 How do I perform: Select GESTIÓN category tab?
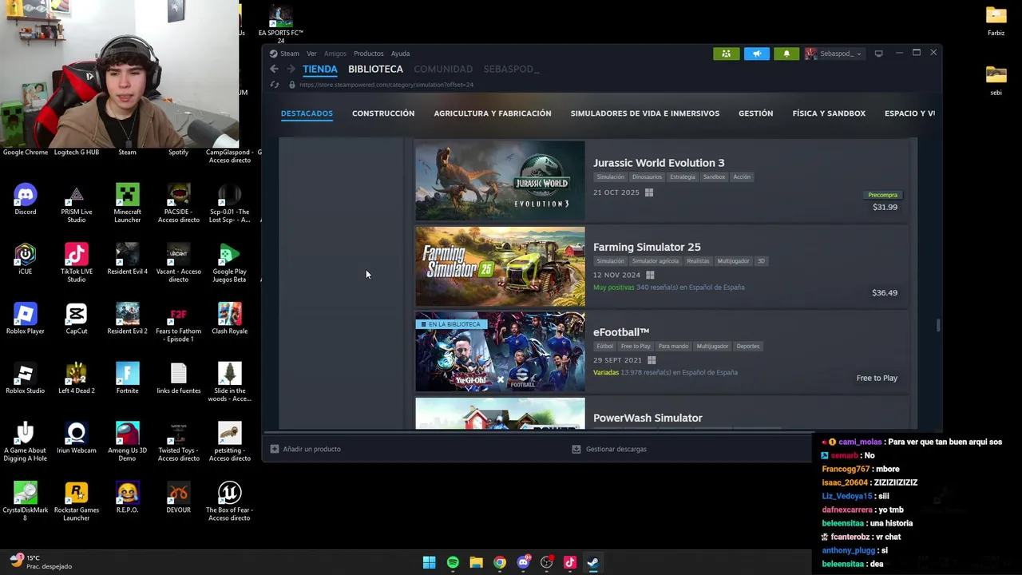(755, 113)
